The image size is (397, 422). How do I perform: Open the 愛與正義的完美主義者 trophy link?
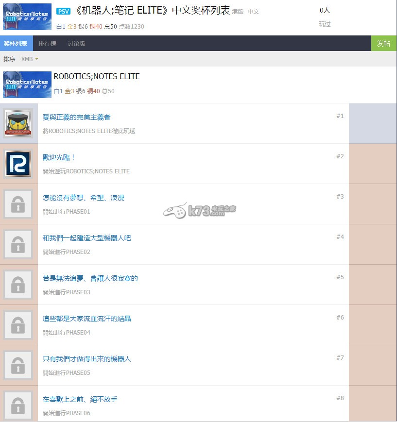(76, 117)
